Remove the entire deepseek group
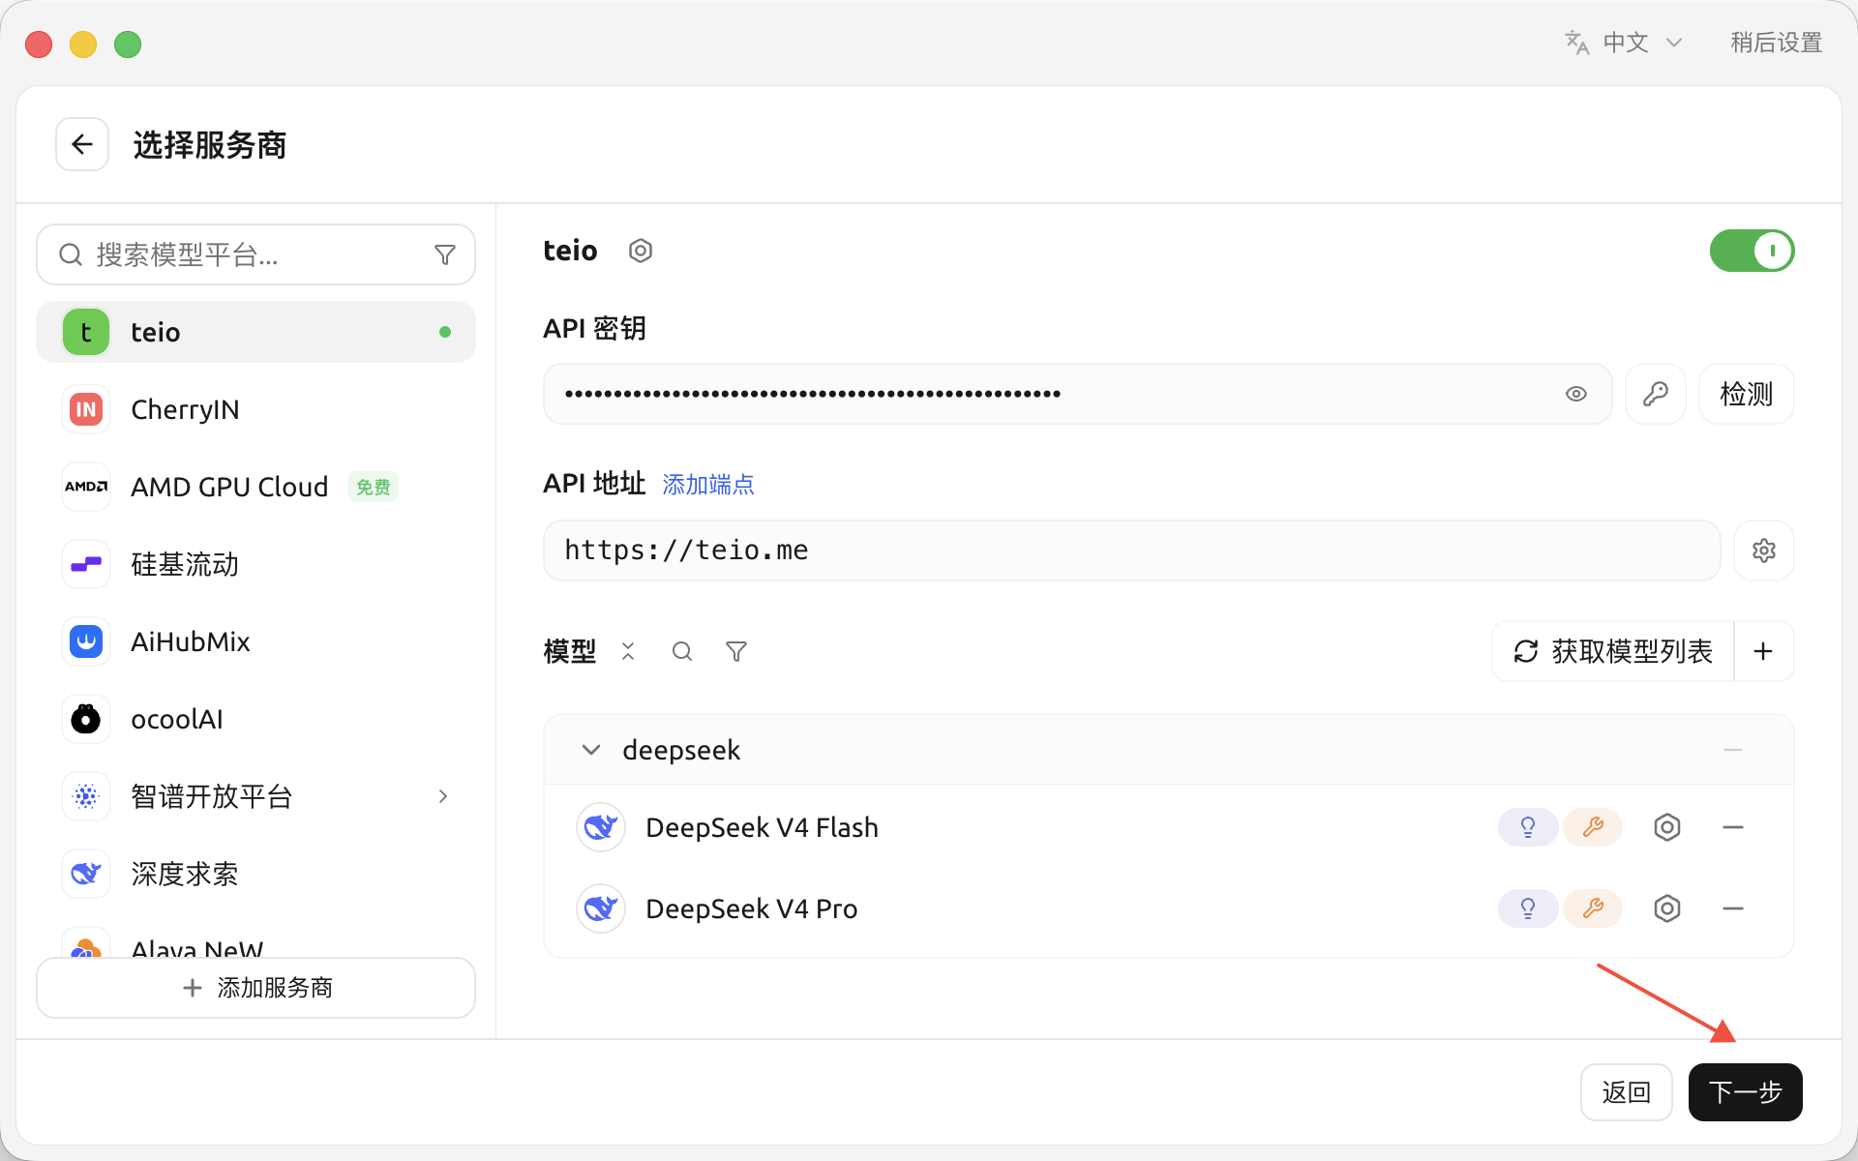The width and height of the screenshot is (1858, 1161). [1733, 750]
